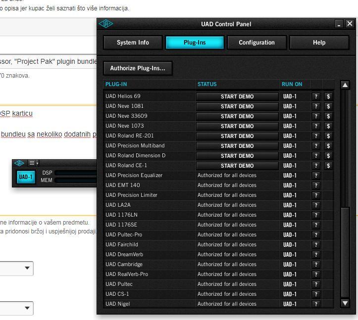358x320 pixels.
Task: Start demo for UAD Roland CE-1
Action: (237, 166)
